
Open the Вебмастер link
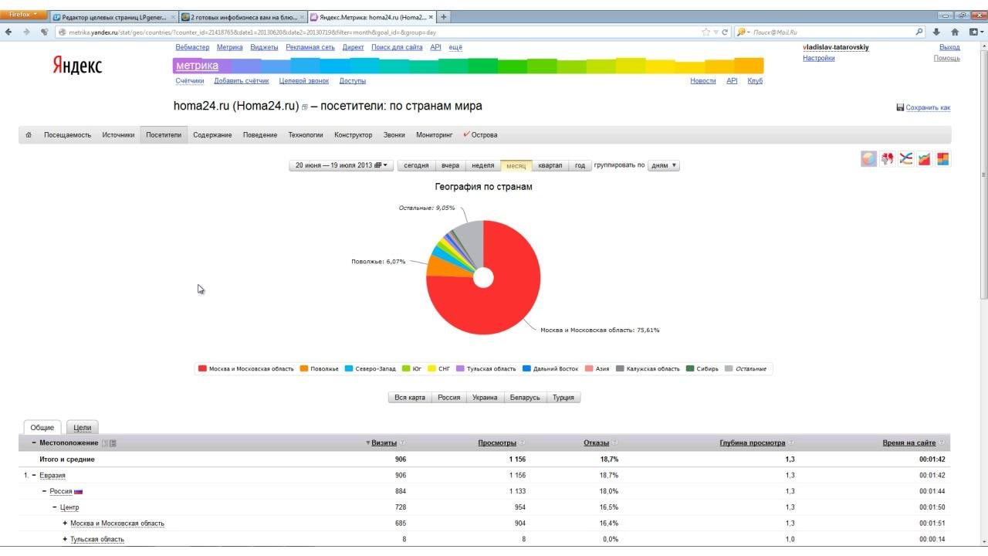point(192,47)
